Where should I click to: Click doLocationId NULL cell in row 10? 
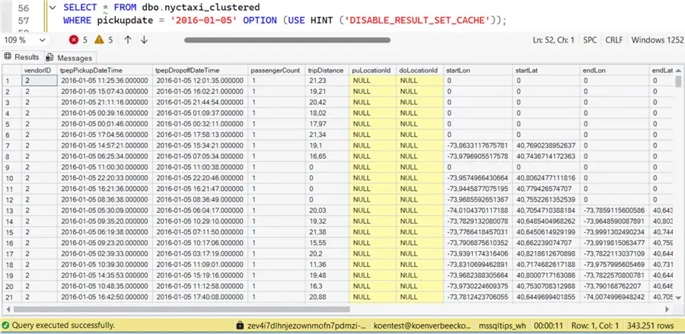click(419, 178)
